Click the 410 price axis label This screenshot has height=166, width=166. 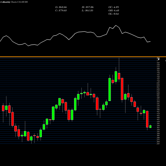coord(158,122)
